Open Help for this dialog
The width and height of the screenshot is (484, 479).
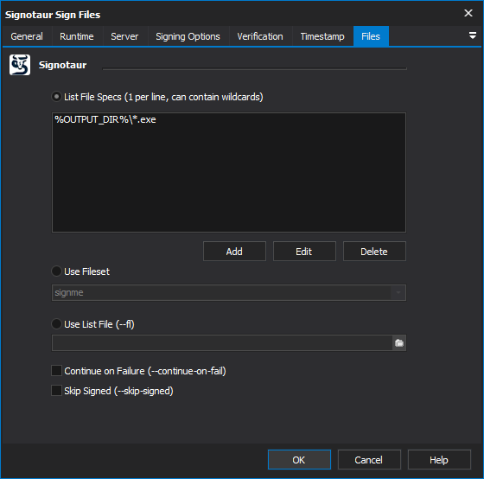click(439, 460)
